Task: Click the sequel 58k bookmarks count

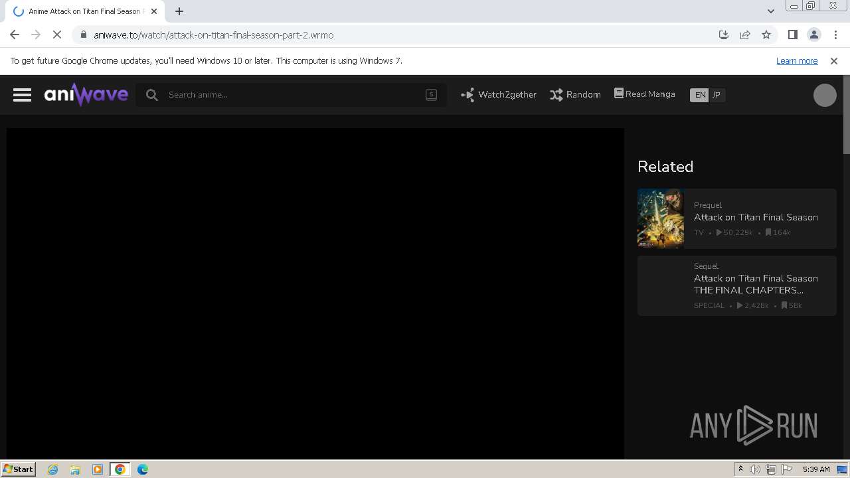Action: [x=792, y=305]
